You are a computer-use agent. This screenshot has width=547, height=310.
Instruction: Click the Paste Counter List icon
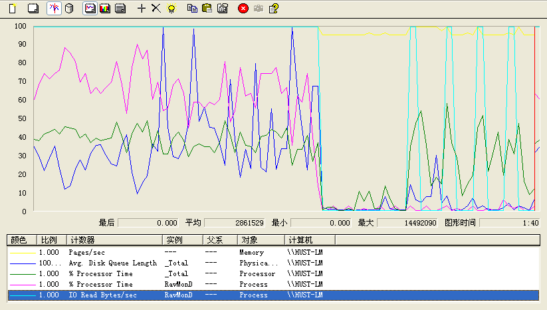207,8
